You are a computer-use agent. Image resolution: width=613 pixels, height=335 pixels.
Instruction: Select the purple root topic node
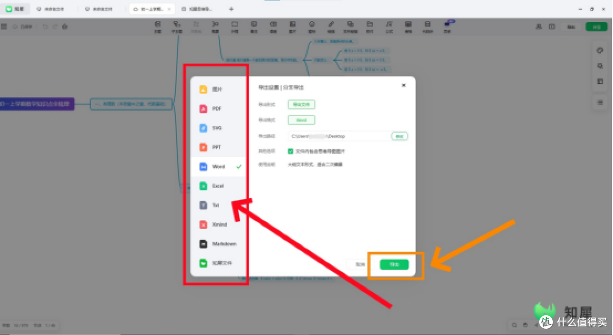point(37,104)
